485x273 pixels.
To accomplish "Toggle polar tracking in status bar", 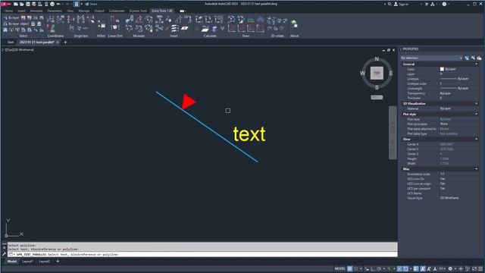I will pyautogui.click(x=379, y=268).
